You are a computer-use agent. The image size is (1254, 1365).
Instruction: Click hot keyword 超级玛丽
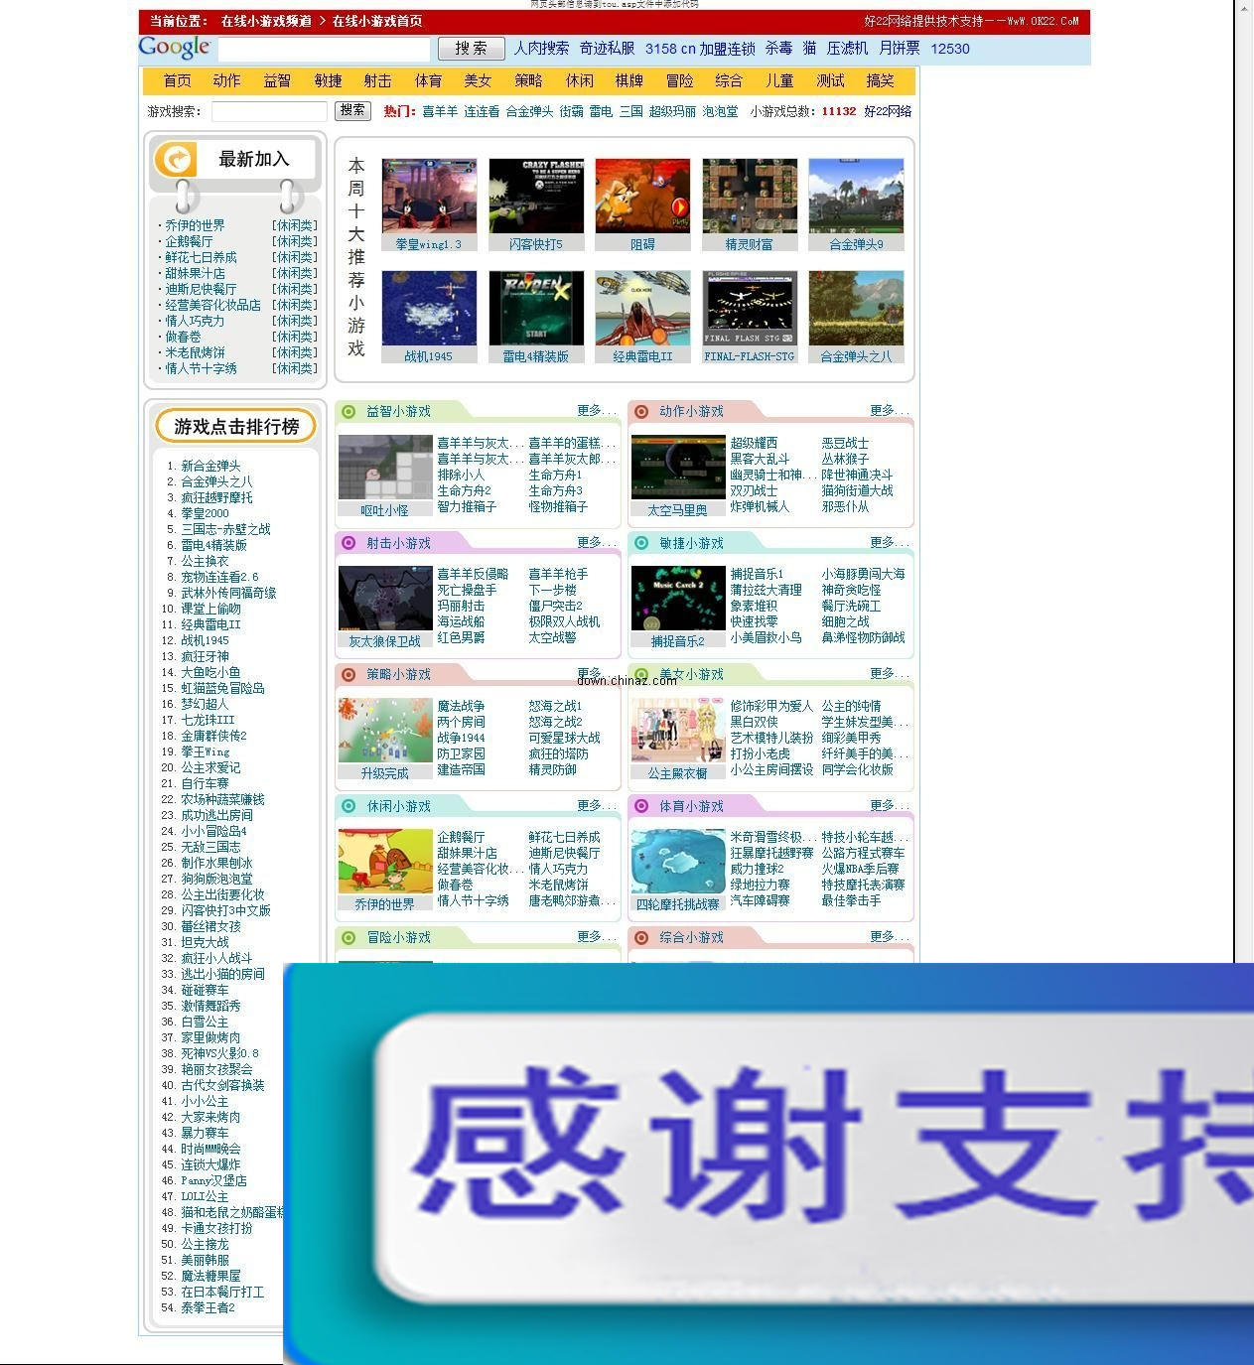672,111
